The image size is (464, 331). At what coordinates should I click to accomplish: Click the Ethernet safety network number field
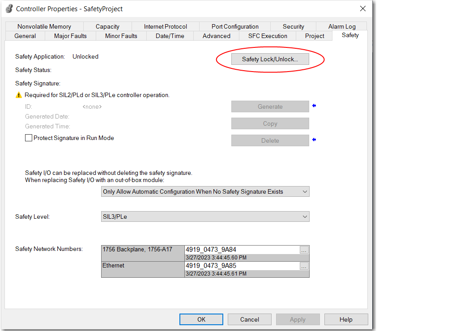pos(242,266)
